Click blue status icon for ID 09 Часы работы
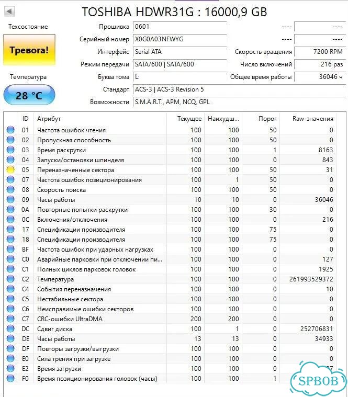Viewport: 348px width, 397px height. [x=10, y=199]
